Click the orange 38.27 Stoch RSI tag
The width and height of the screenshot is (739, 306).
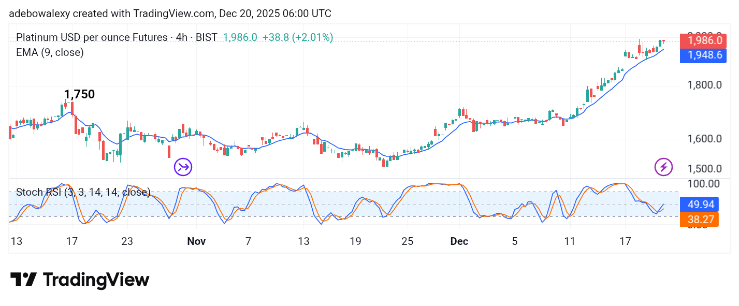tap(701, 220)
